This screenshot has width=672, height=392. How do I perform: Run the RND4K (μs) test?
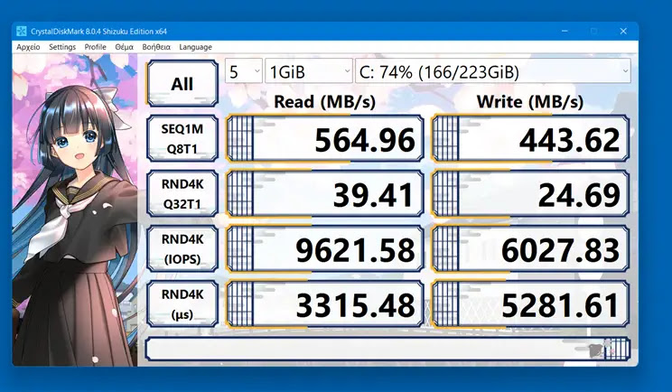click(182, 303)
